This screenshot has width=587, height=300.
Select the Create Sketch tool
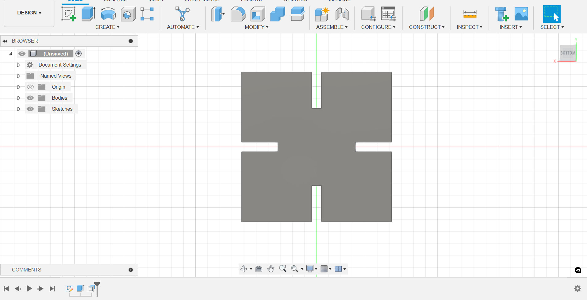pyautogui.click(x=69, y=14)
